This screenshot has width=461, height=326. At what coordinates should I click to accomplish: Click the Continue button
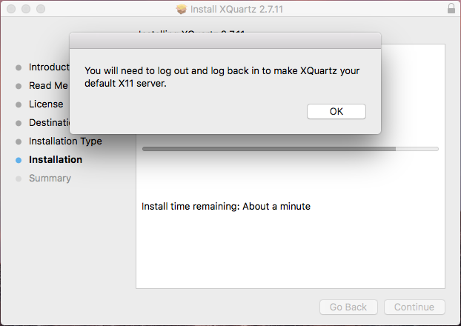[x=414, y=307]
